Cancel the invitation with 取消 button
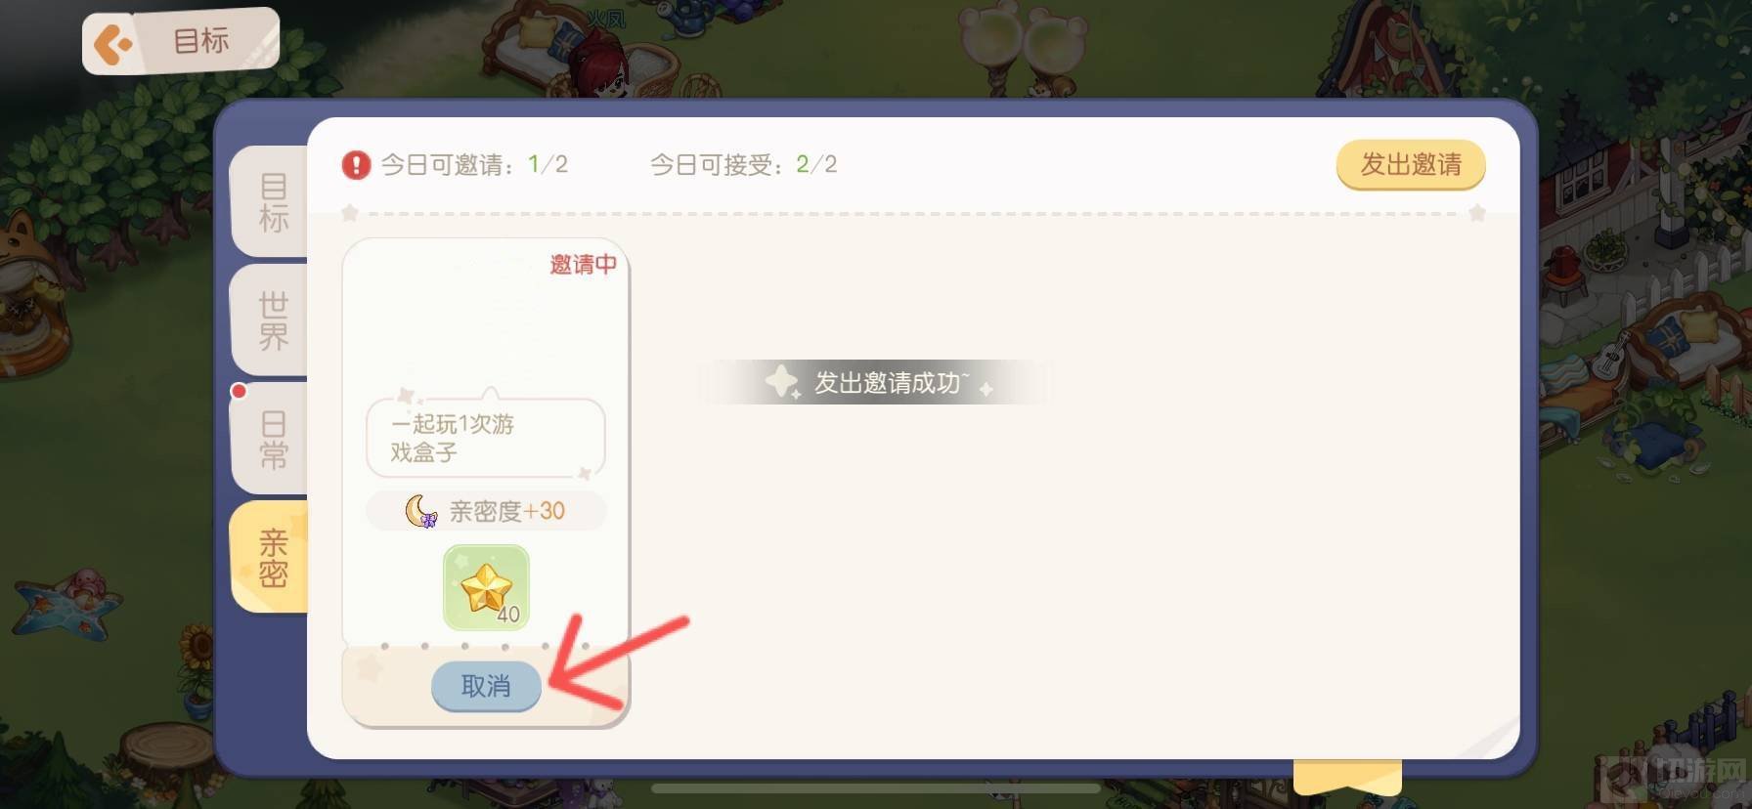Image resolution: width=1752 pixels, height=809 pixels. click(486, 686)
